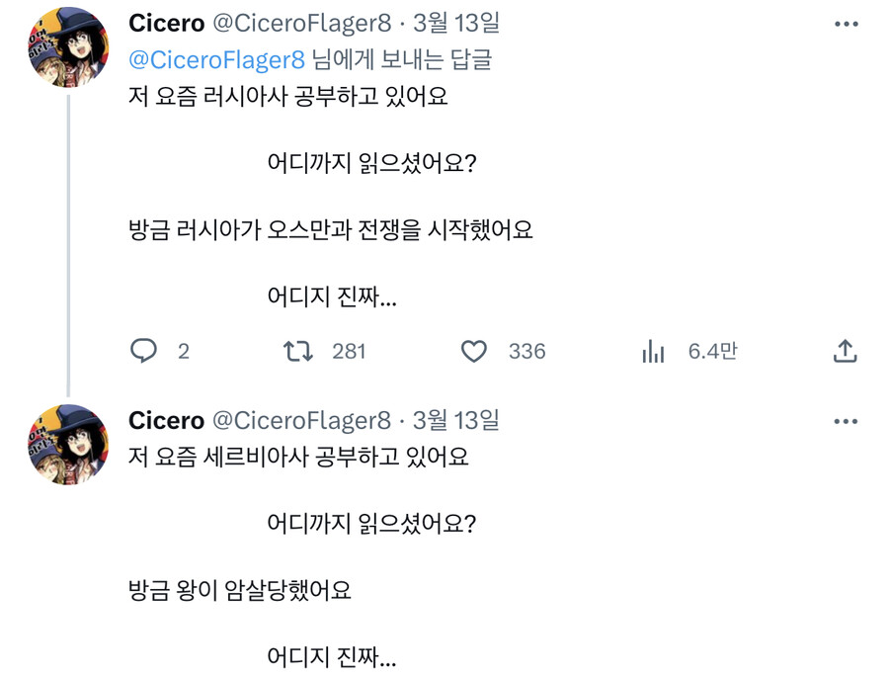The height and width of the screenshot is (676, 889).
Task: Click the Cicero display name on first tweet
Action: tap(166, 24)
